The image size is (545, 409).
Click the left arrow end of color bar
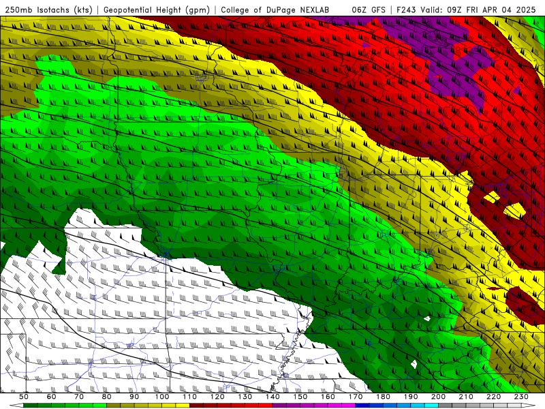[x=16, y=406]
